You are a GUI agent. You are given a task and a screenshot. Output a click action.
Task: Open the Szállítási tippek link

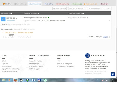click(35, 69)
